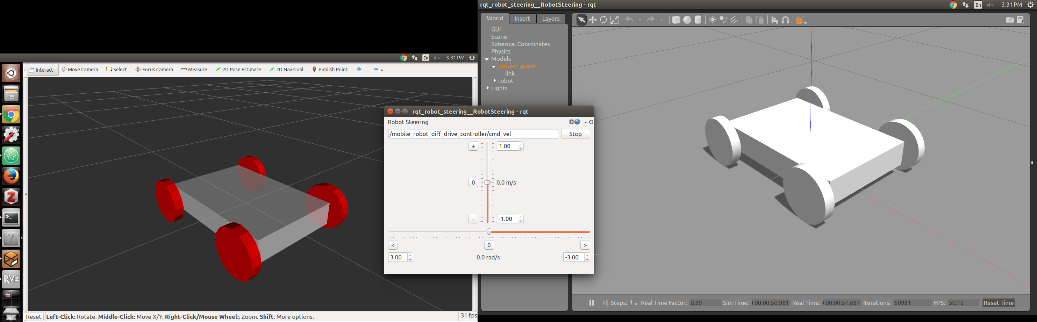
Task: Insert a cylinder shape in Gazebo
Action: point(698,20)
